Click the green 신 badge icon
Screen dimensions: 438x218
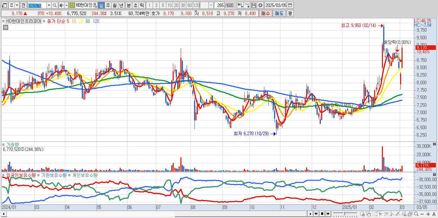[72, 6]
